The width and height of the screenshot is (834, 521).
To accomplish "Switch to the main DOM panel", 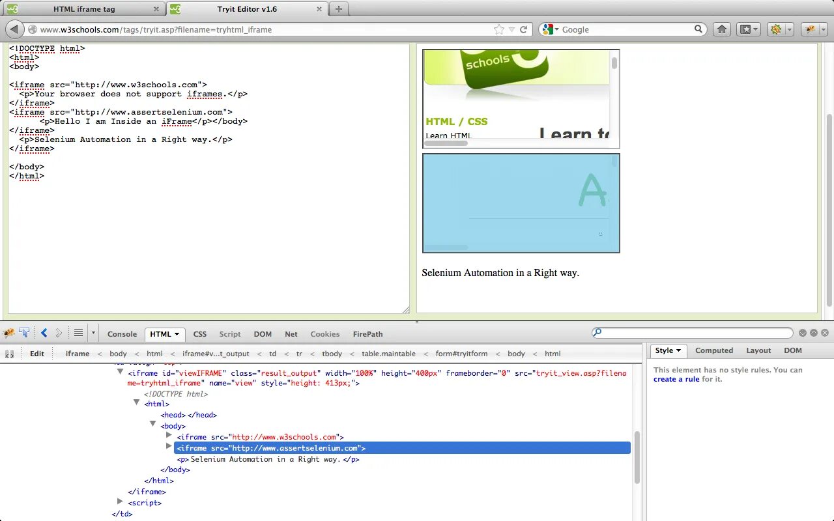I will (x=263, y=334).
